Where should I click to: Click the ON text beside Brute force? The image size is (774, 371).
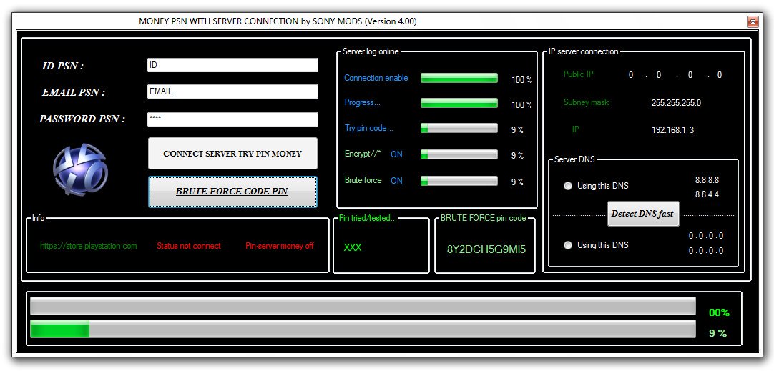click(396, 181)
